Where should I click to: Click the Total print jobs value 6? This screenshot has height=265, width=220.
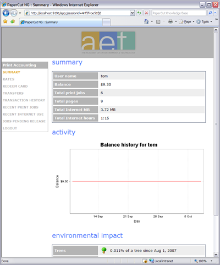click(102, 93)
